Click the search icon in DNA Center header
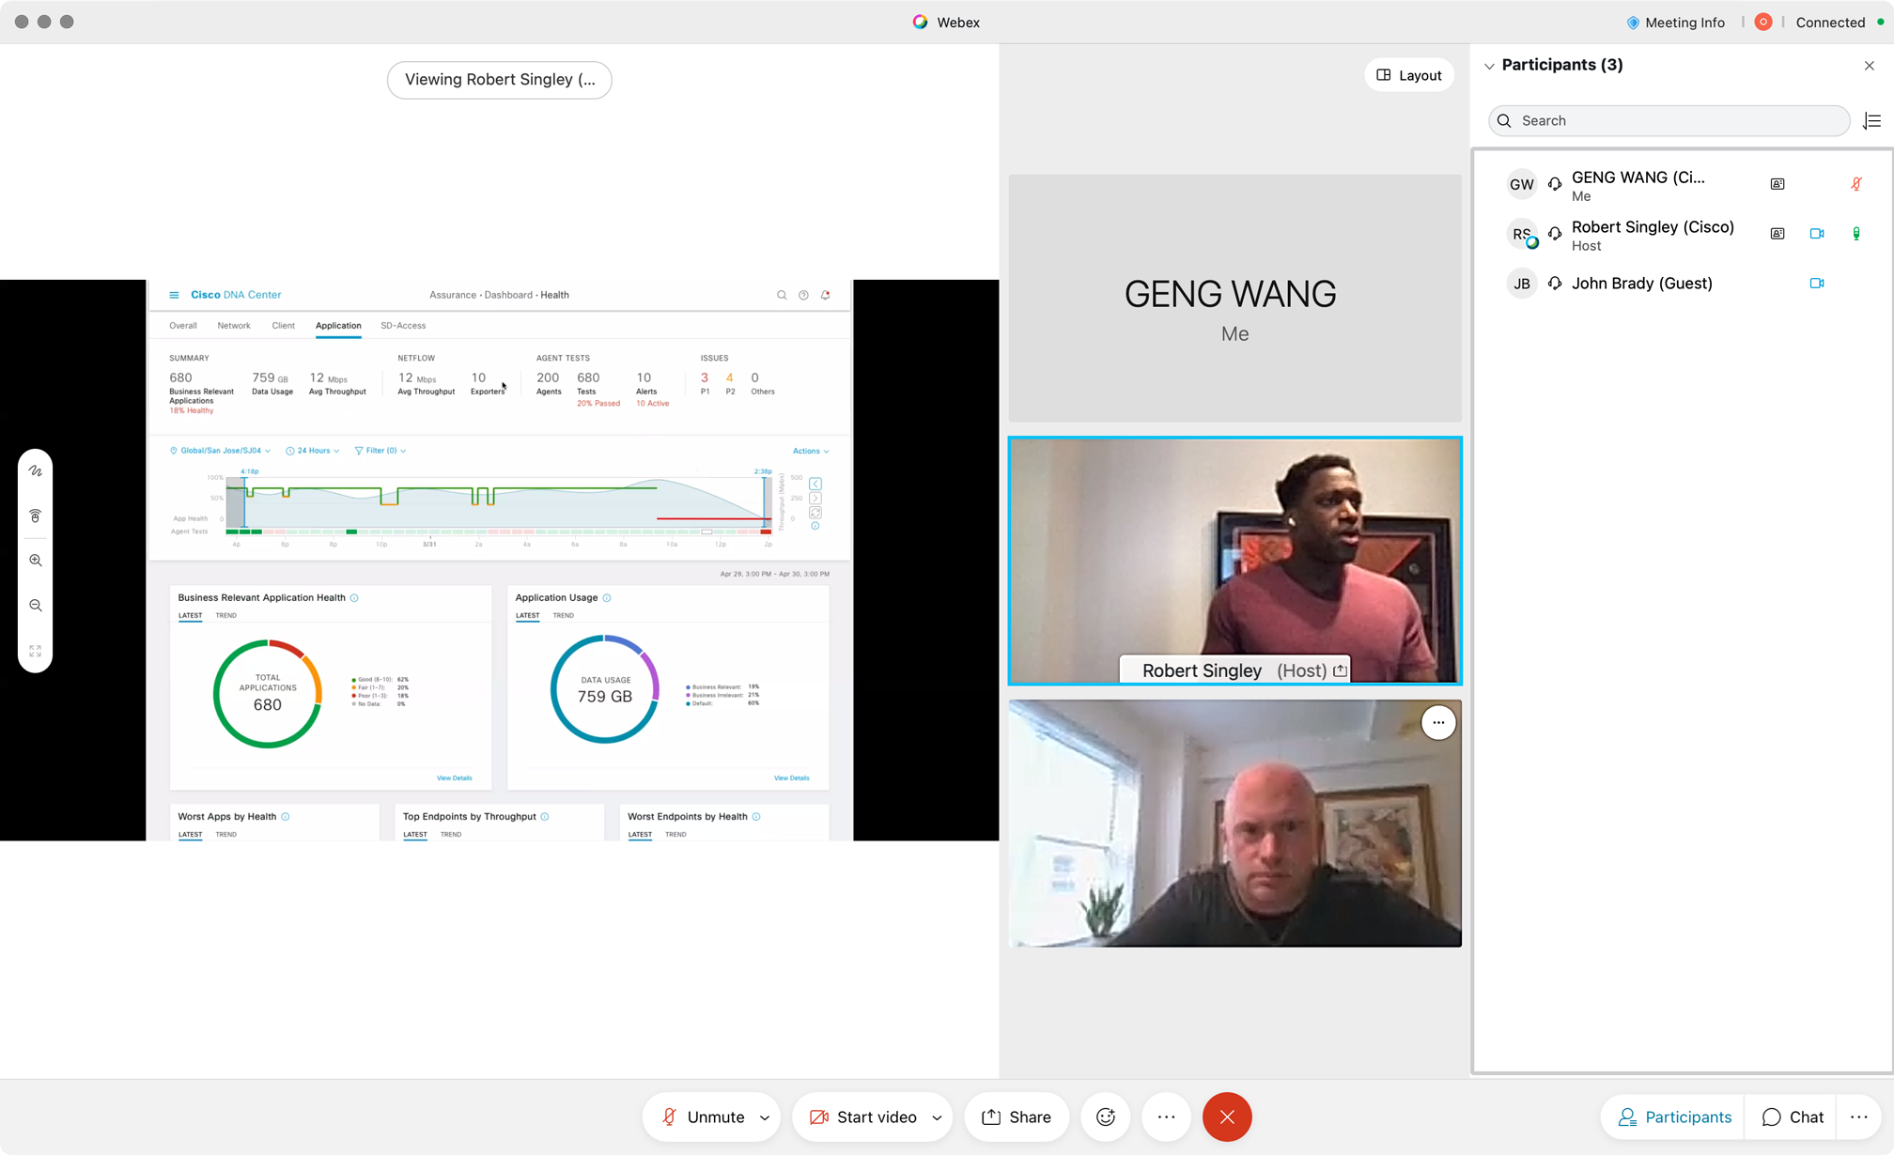This screenshot has width=1894, height=1155. (782, 295)
